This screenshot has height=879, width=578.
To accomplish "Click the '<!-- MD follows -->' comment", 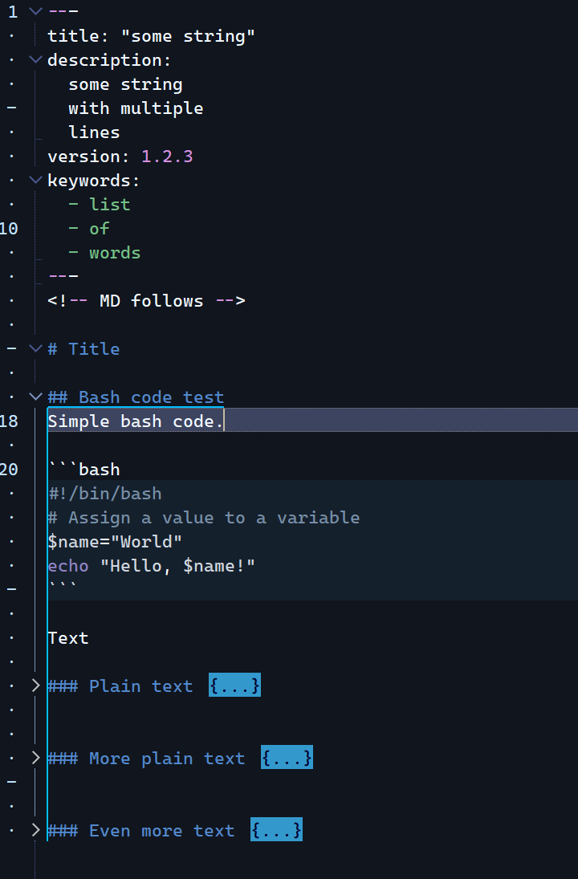I will (146, 301).
